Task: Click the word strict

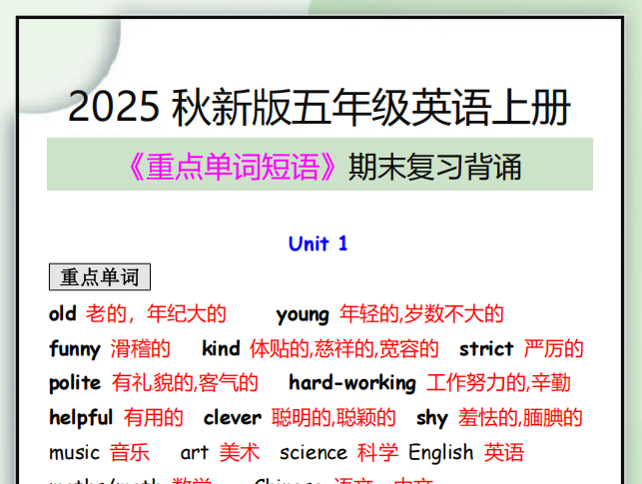Action: click(486, 349)
